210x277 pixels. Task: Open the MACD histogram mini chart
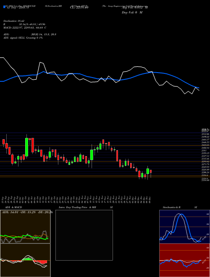(x=25, y=260)
